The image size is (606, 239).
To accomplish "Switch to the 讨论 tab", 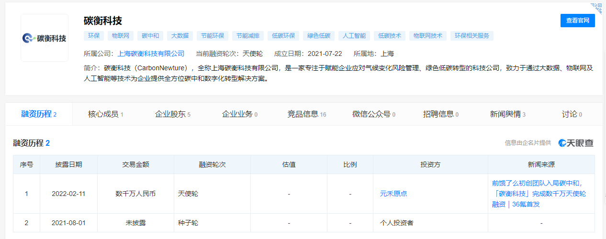I will 572,114.
